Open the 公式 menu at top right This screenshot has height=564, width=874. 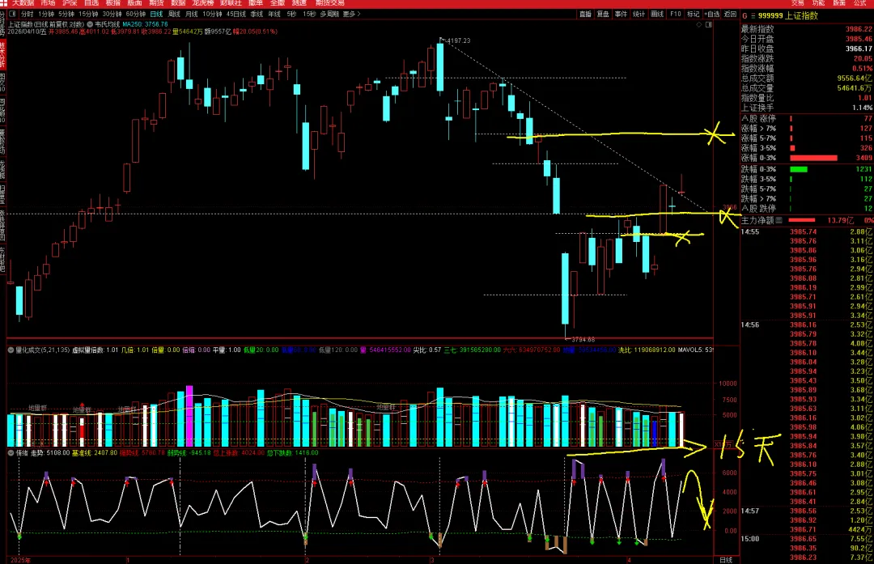(860, 2)
